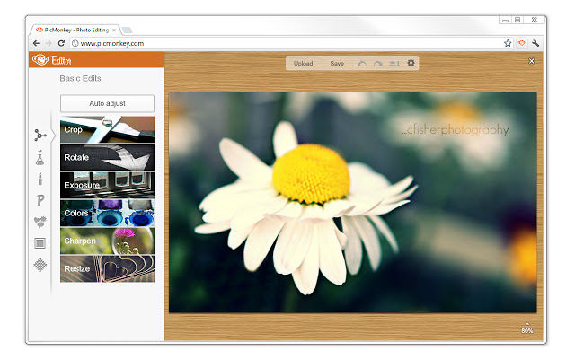This screenshot has width=575, height=359.
Task: Click Save in the top toolbar
Action: [x=337, y=64]
